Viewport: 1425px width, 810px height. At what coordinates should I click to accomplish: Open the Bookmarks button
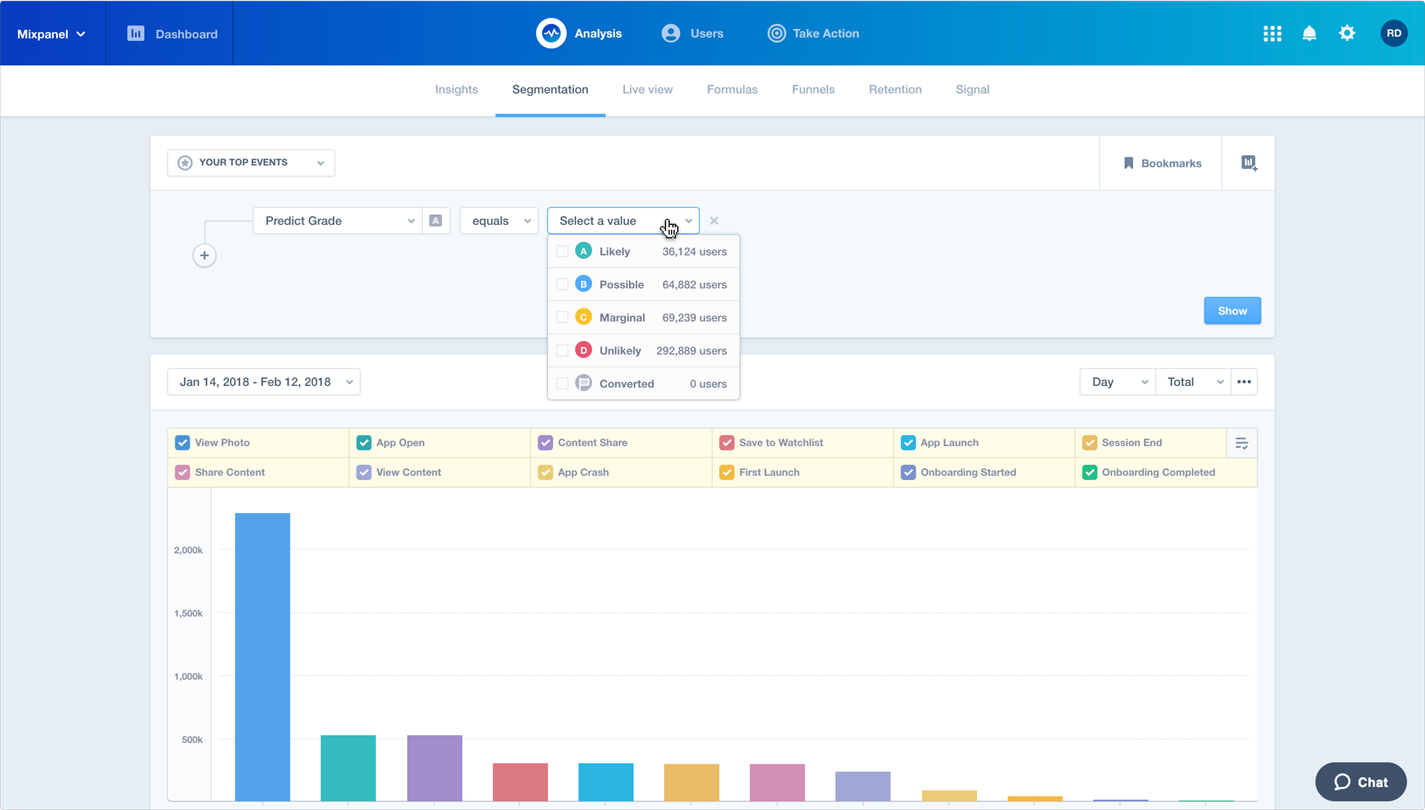tap(1161, 163)
